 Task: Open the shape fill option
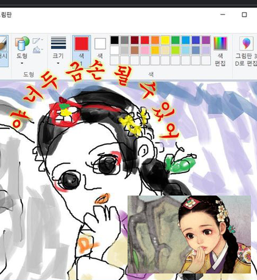coord(36,50)
